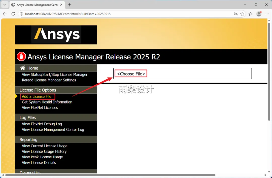This screenshot has width=272, height=178.
Task: Click the localhost address bar URL
Action: (x=68, y=14)
